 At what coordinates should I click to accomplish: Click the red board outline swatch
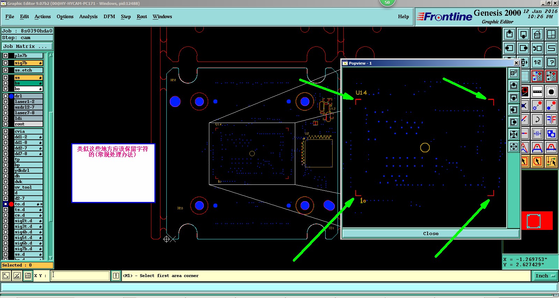537,220
